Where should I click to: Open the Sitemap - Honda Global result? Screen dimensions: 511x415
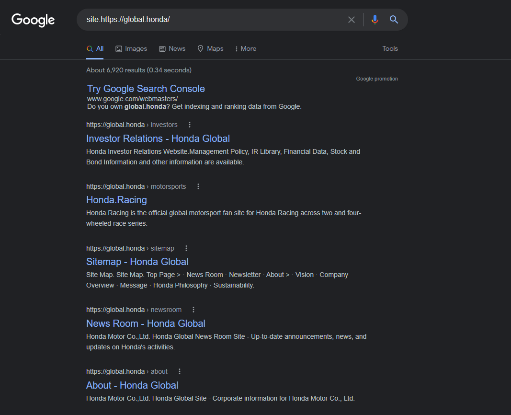[x=137, y=262]
